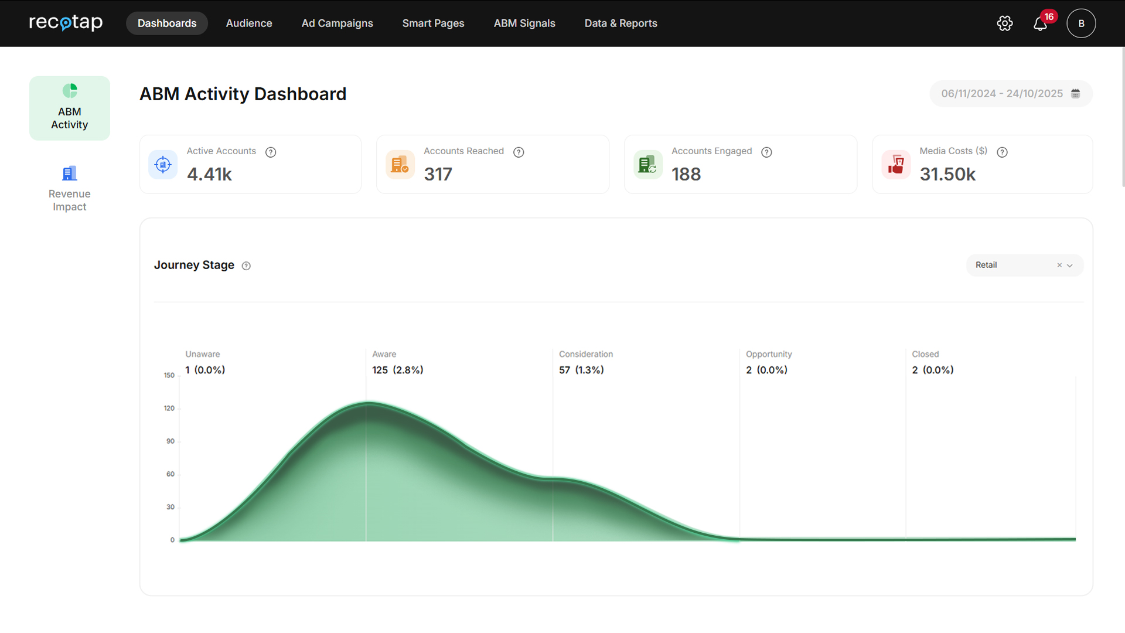Select the ABM Activity sidebar item
Viewport: 1125px width, 633px height.
coord(69,108)
